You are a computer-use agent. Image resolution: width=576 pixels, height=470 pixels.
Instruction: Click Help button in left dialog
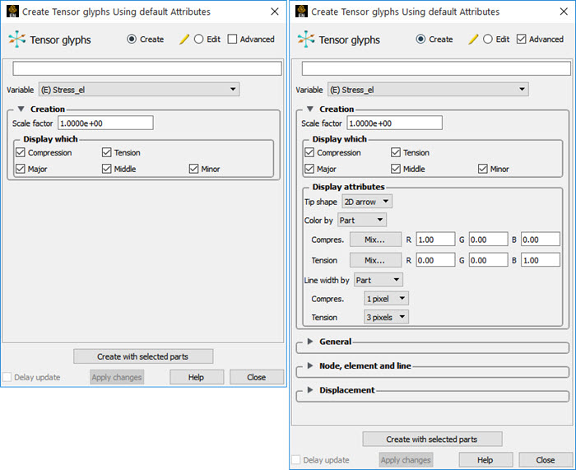197,377
